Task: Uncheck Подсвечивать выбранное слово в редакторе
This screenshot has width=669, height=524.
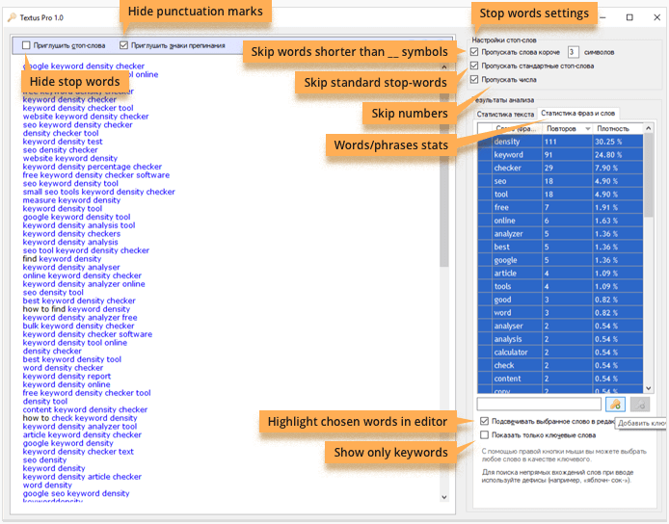Action: pos(484,421)
